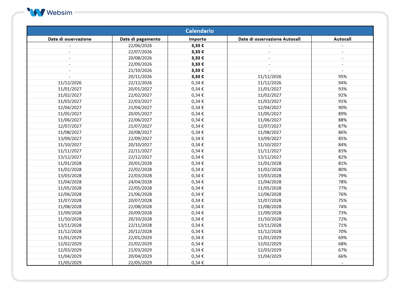Select the 0,34 € amount beside 22/12/2026

pyautogui.click(x=198, y=83)
